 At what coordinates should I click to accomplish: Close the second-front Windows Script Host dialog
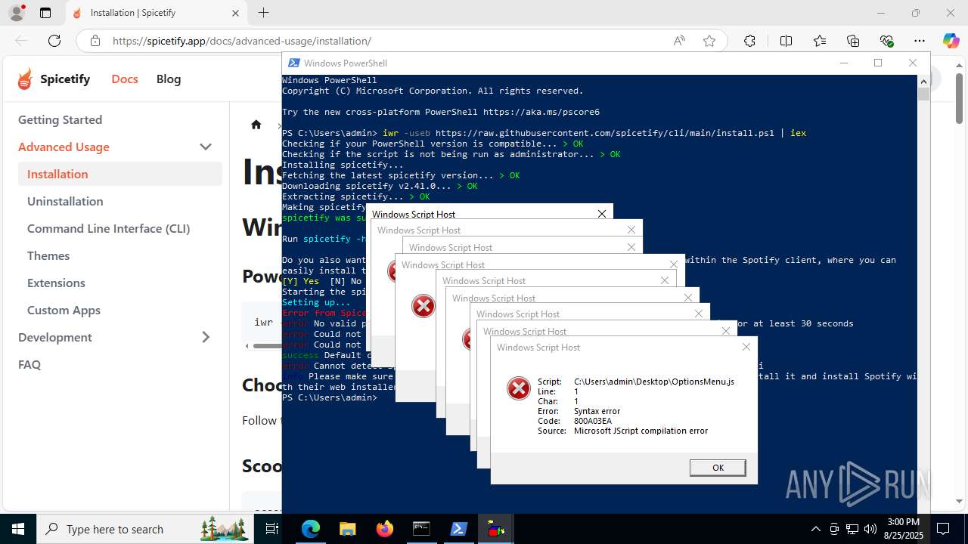[726, 331]
